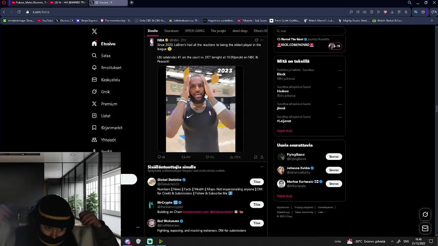The image size is (438, 246).
Task: Switch to The jungle tab
Action: click(218, 31)
